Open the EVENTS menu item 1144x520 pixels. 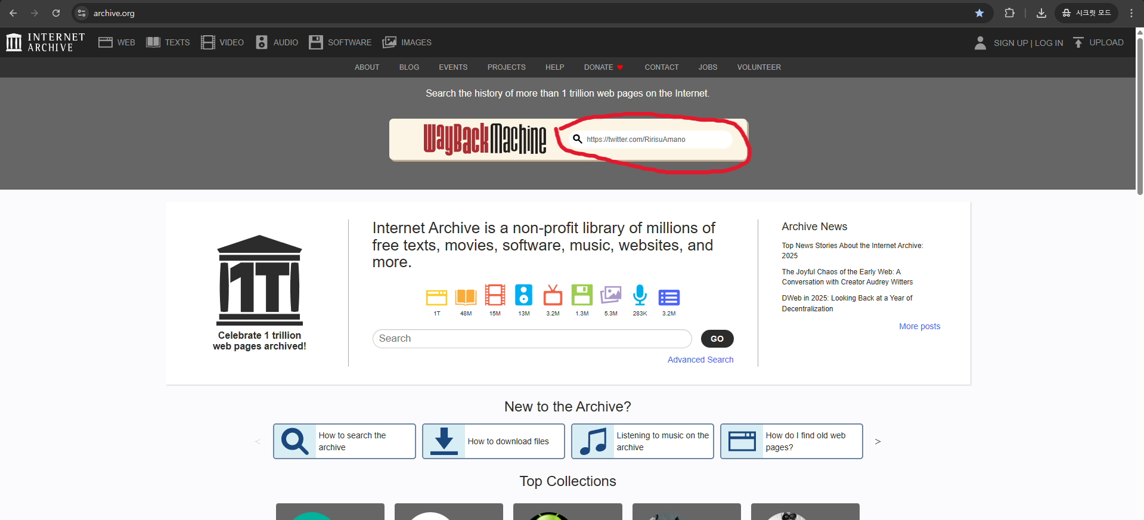[x=453, y=67]
